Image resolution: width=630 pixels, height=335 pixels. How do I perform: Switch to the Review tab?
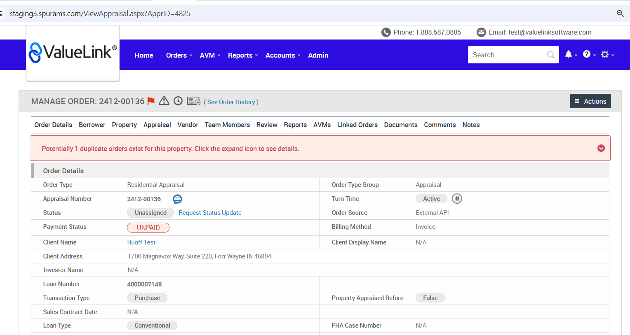point(267,125)
